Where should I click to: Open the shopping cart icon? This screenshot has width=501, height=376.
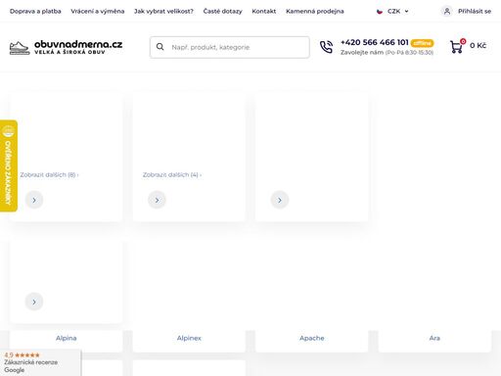[x=456, y=46]
